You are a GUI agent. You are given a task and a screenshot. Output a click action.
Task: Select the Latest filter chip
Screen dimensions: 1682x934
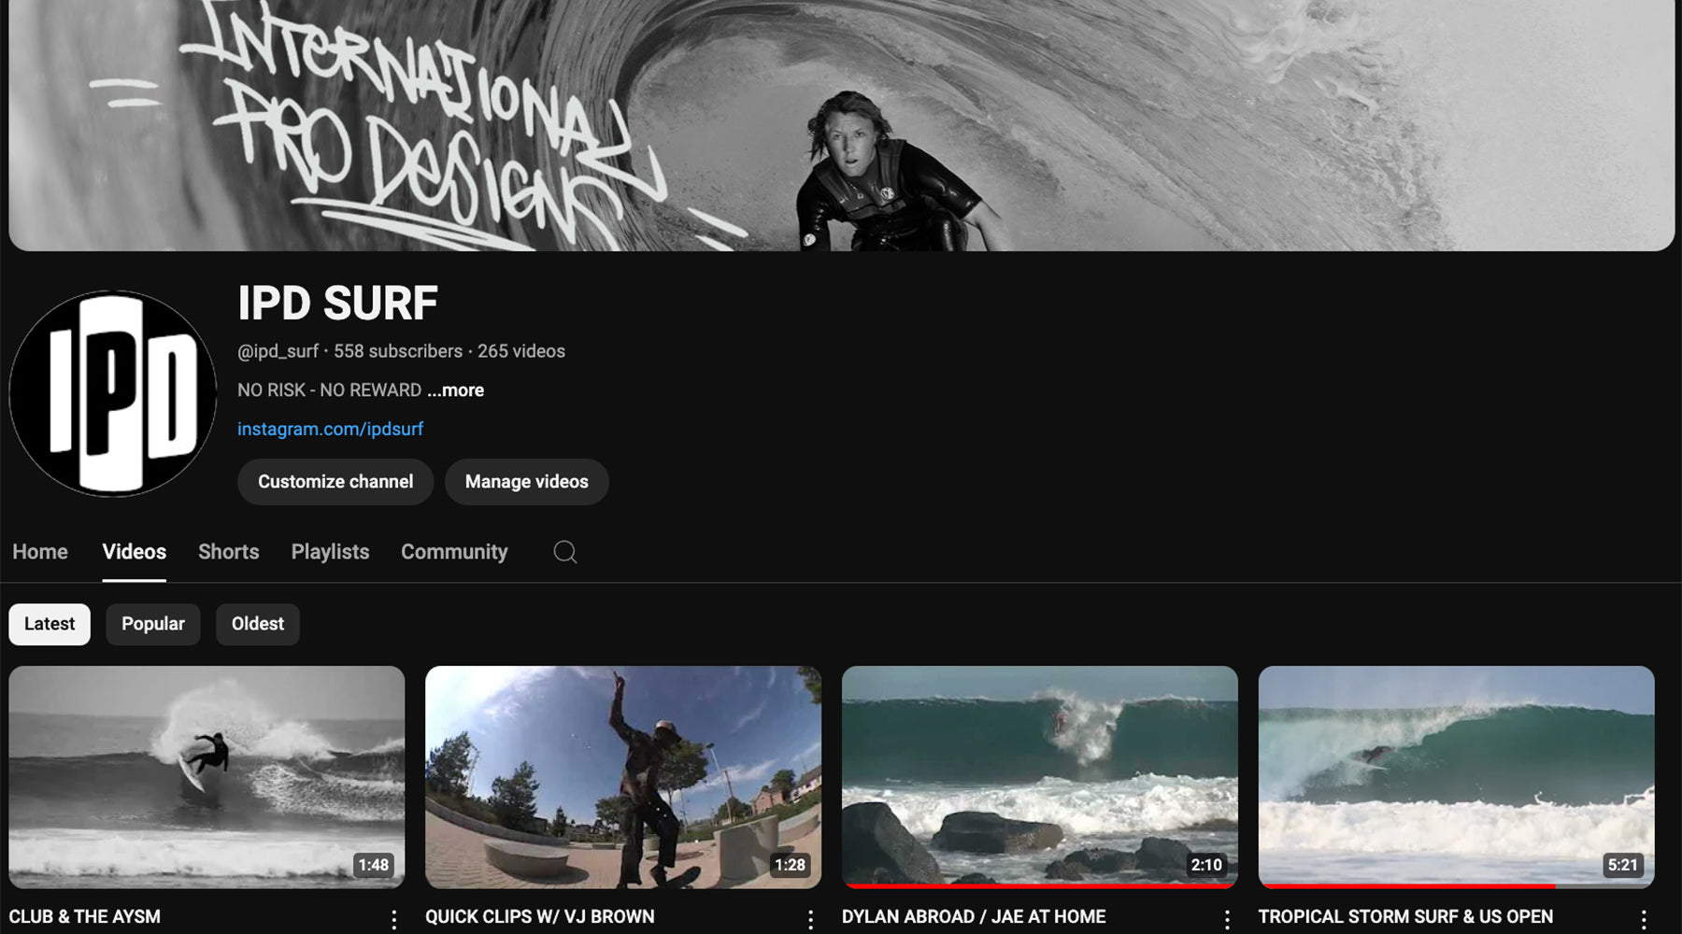49,624
